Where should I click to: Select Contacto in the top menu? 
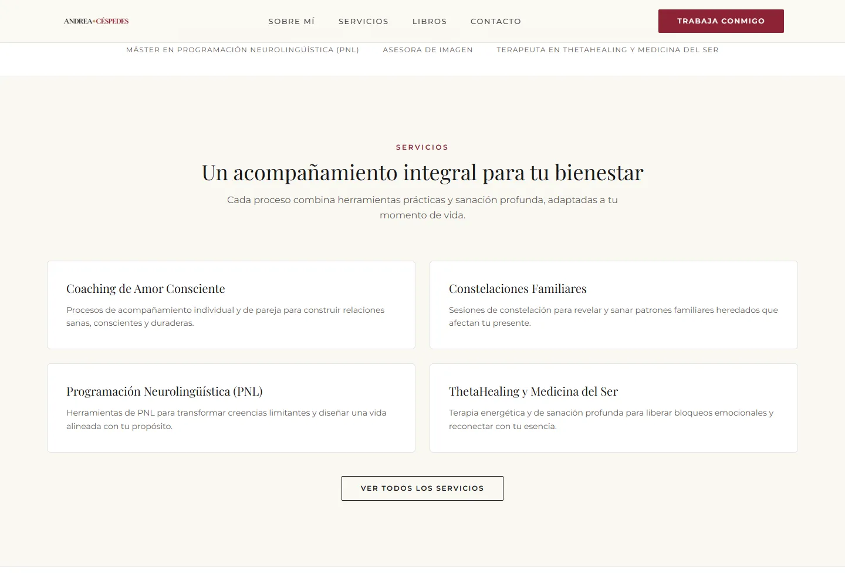496,21
